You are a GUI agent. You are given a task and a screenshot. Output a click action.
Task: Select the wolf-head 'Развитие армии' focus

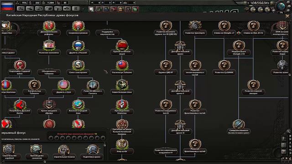[x=282, y=65]
